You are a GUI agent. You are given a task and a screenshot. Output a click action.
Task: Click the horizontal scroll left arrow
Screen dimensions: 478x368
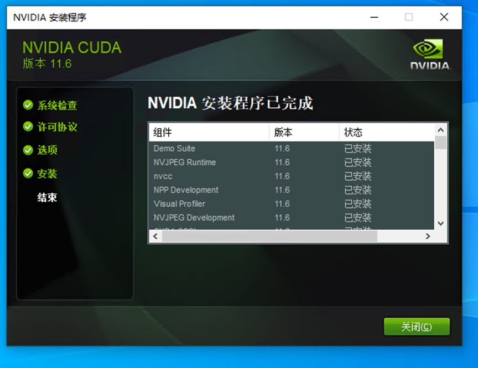click(155, 236)
